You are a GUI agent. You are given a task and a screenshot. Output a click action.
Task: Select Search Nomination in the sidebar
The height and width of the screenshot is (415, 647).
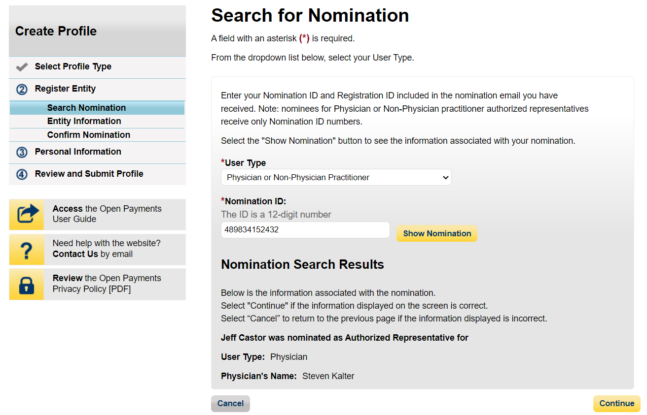pos(86,108)
